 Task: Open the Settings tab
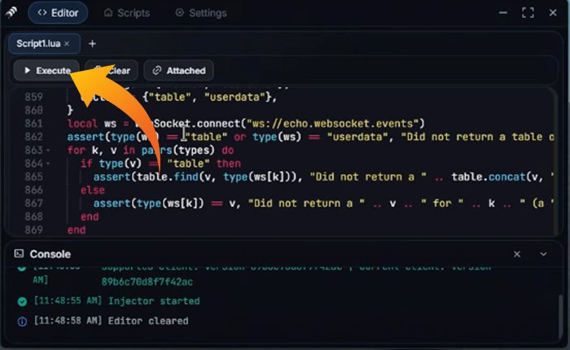(x=202, y=13)
